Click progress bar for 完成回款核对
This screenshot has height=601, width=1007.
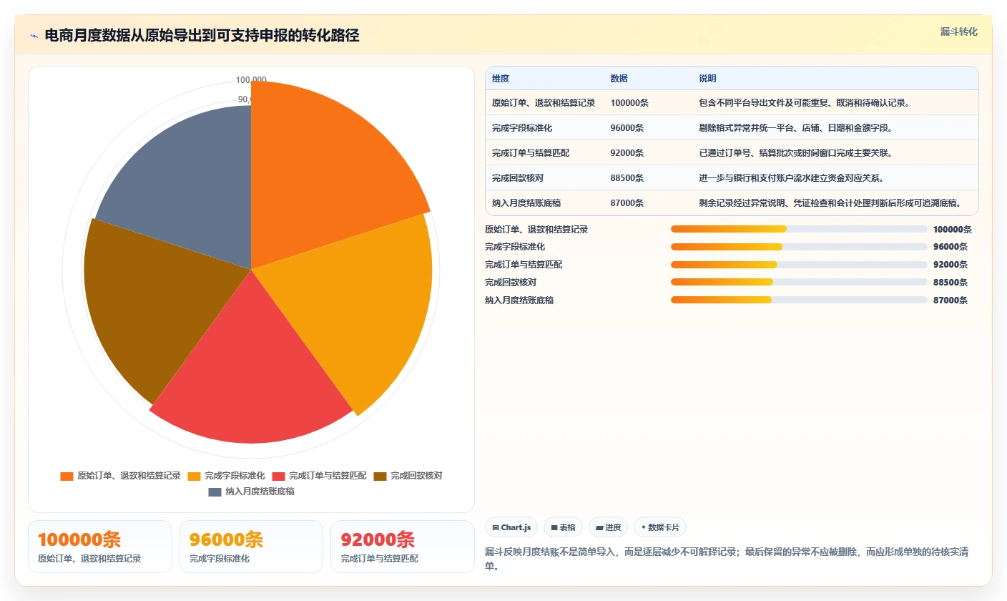(x=799, y=283)
